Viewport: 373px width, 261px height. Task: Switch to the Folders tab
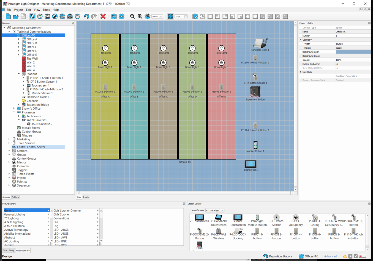pos(15,197)
